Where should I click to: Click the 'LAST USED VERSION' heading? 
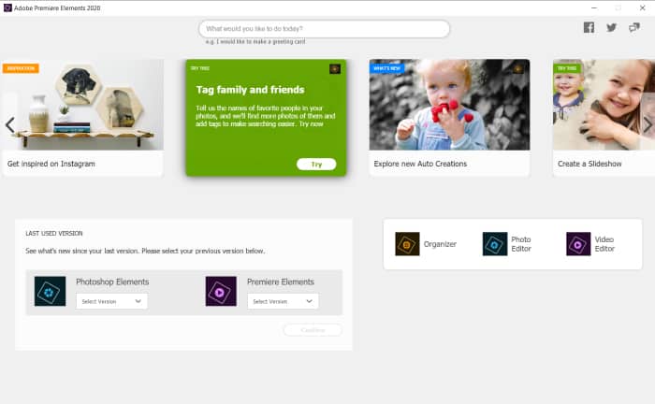[x=54, y=233]
